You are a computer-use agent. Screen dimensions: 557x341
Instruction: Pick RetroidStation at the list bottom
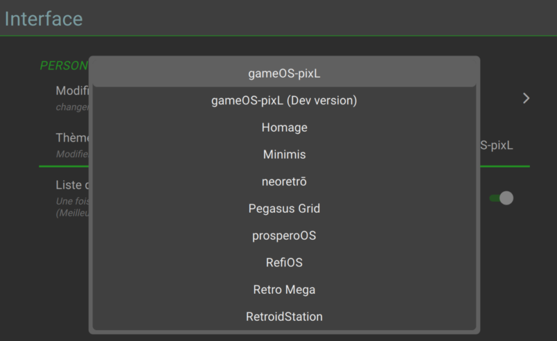click(x=284, y=317)
